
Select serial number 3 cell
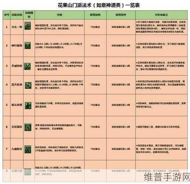[x=7, y=66]
